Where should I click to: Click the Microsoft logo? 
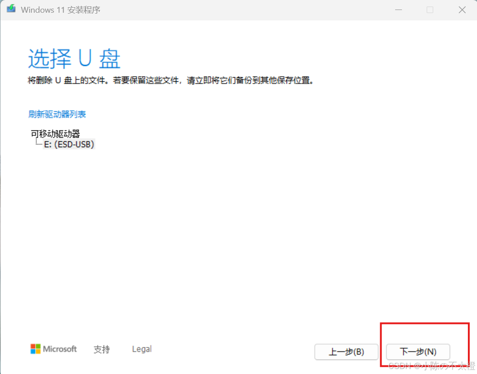tap(54, 349)
